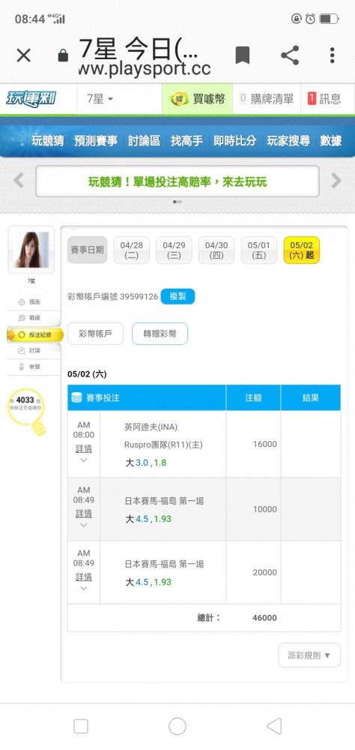Click the 複製 copy button

pyautogui.click(x=177, y=296)
